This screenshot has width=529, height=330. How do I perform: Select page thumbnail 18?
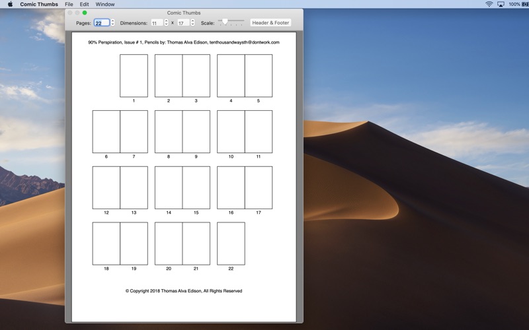106,244
